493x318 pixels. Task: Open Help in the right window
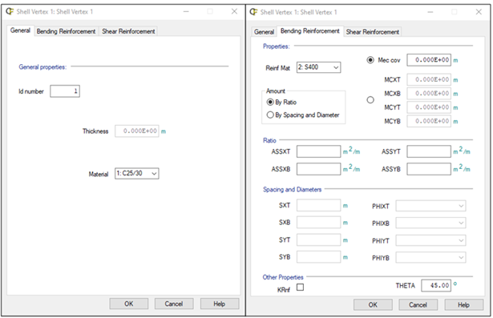point(464,305)
